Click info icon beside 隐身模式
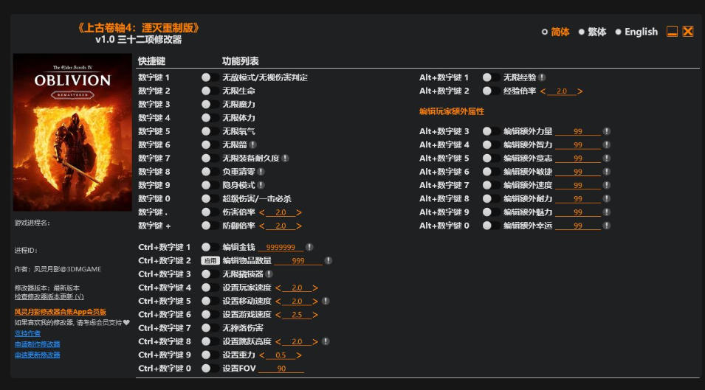The height and width of the screenshot is (390, 705). (x=261, y=185)
